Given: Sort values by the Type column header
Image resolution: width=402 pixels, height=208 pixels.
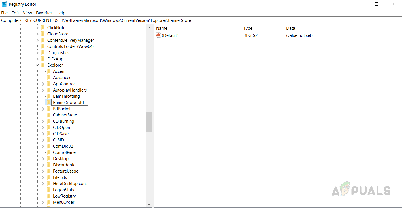Looking at the screenshot, I should pos(263,28).
